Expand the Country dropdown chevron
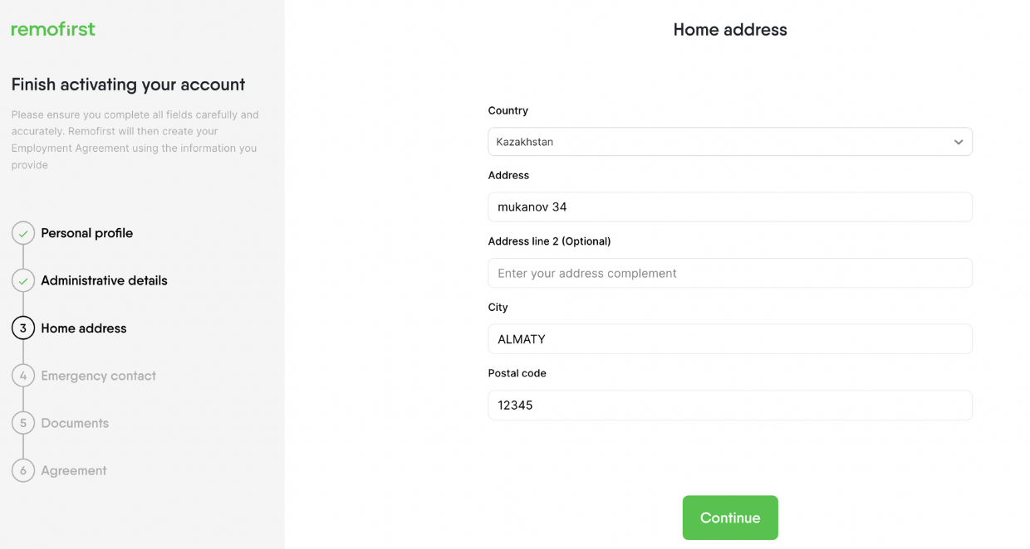 click(959, 142)
